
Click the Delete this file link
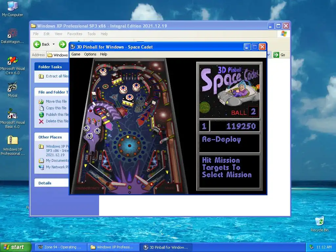tap(57, 121)
